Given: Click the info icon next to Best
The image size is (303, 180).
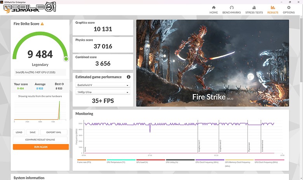Looking at the screenshot, I should [x=63, y=84].
